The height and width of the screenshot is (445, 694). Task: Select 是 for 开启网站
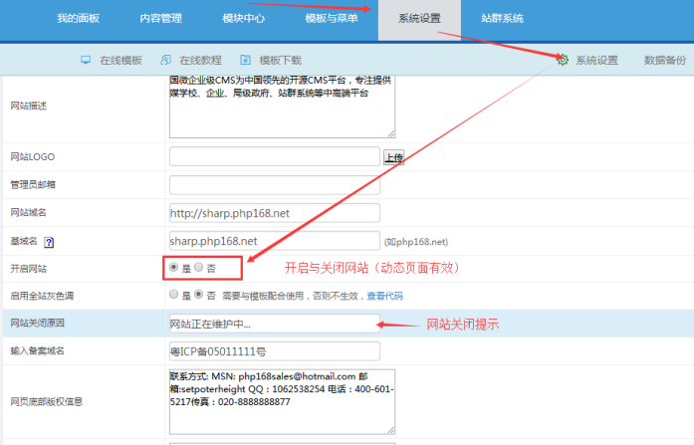point(174,268)
